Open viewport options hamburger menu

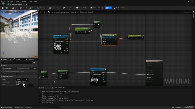(2, 12)
